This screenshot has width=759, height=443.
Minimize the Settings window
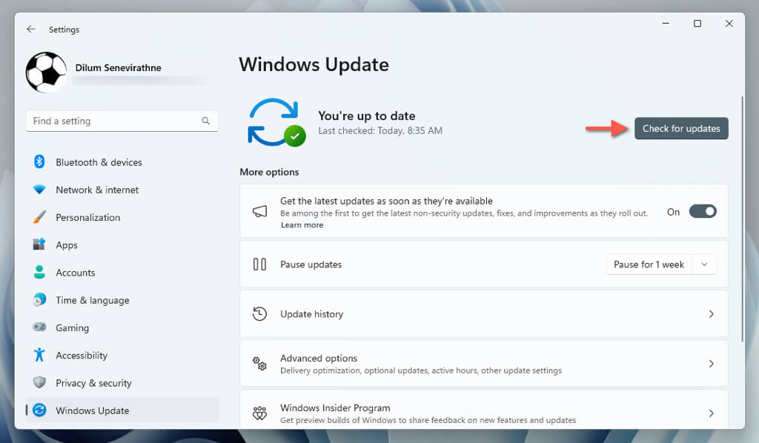[666, 23]
